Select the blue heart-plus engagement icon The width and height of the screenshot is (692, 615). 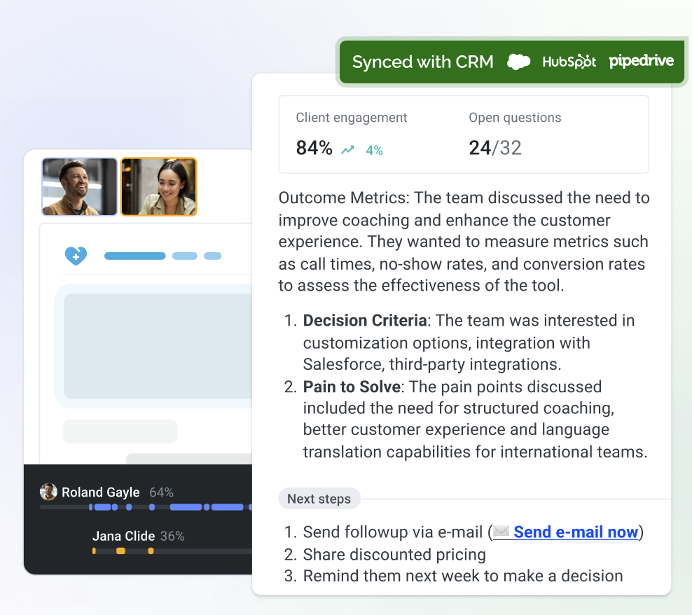[x=76, y=256]
